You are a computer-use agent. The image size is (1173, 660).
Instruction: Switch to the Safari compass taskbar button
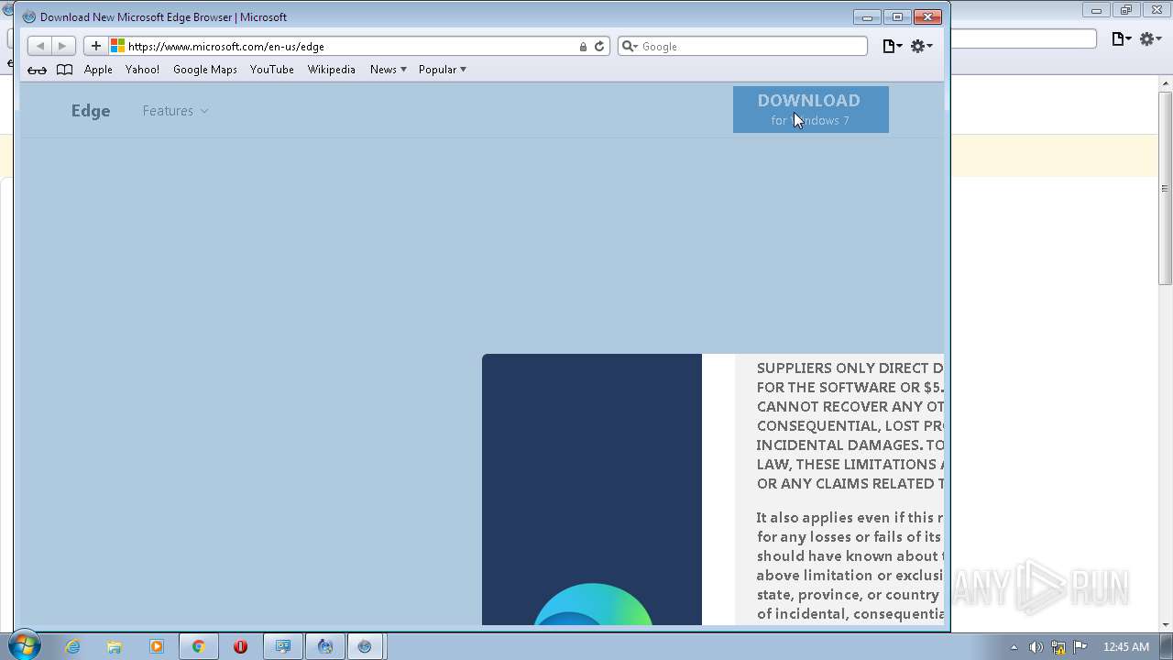(x=365, y=646)
